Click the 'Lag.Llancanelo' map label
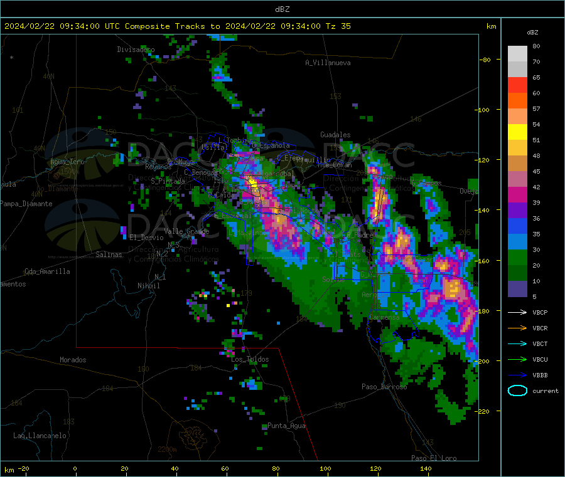The height and width of the screenshot is (477, 565). click(x=40, y=436)
